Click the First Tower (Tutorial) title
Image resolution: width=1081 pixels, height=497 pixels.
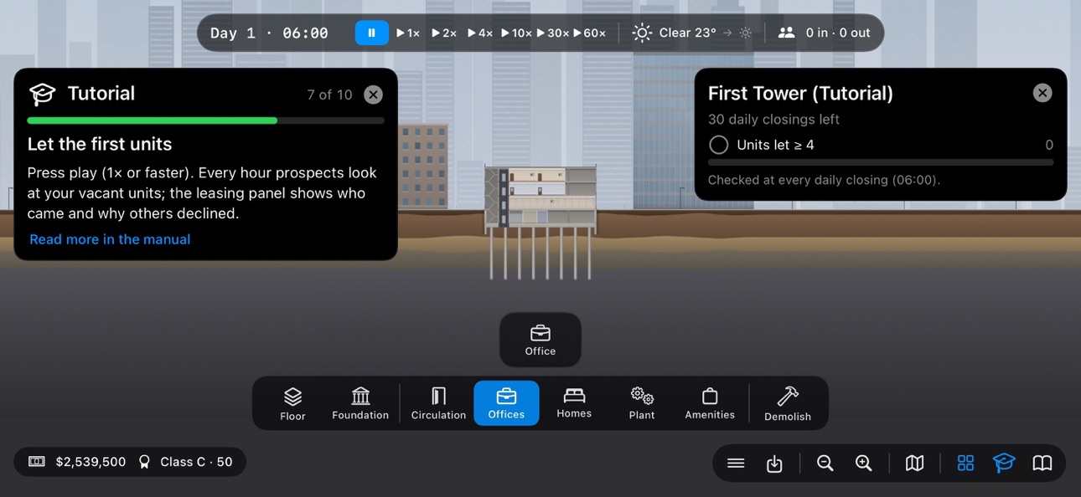(x=800, y=93)
